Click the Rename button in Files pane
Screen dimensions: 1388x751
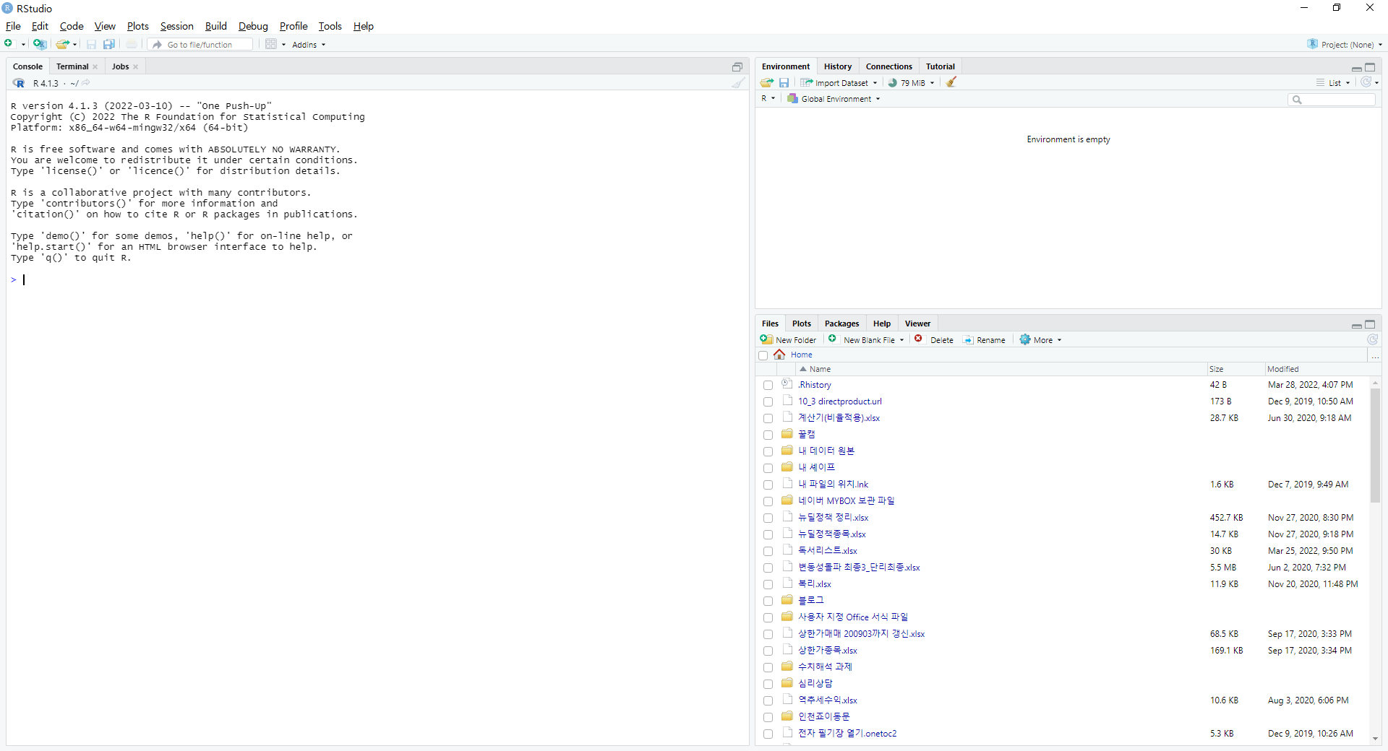pyautogui.click(x=985, y=340)
